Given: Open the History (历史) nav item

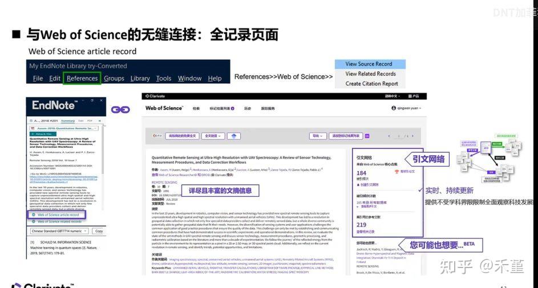Looking at the screenshot, I should pyautogui.click(x=248, y=109).
